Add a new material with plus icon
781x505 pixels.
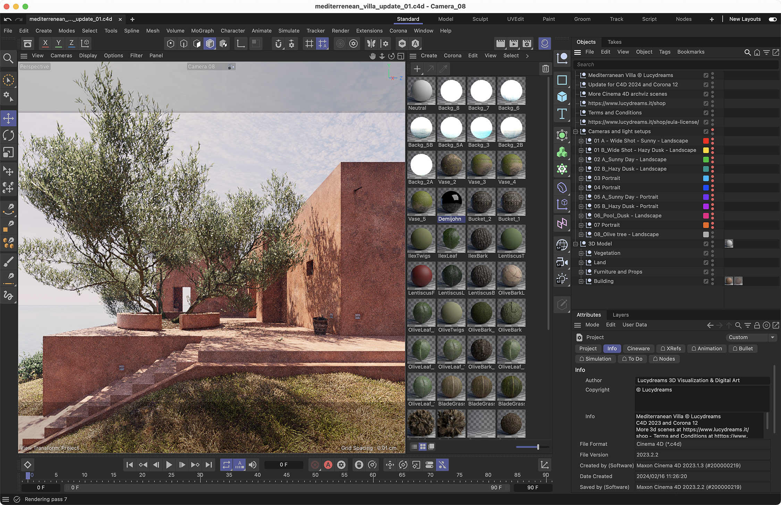[x=417, y=69]
